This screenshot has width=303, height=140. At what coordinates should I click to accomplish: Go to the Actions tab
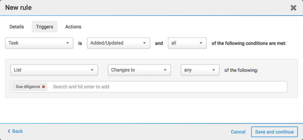(73, 27)
